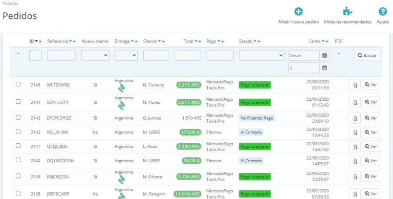Expand the Estado filter dropdown
393x199 pixels.
[x=261, y=55]
